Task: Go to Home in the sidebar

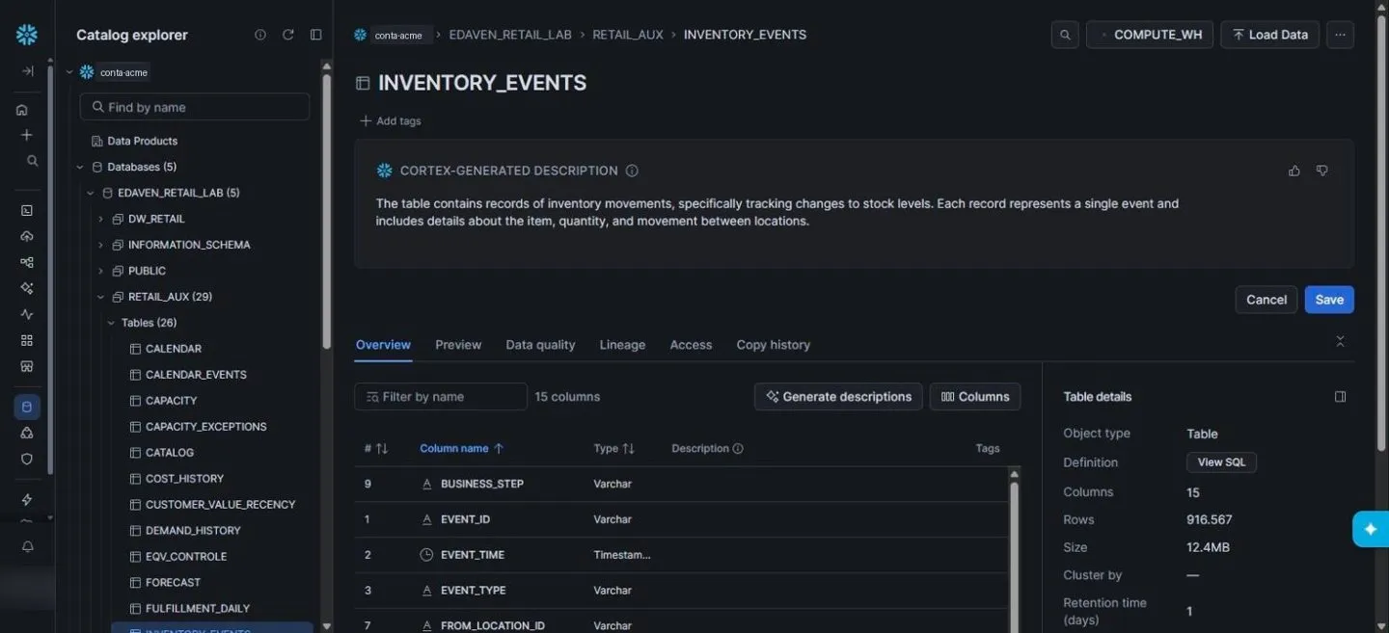Action: pos(22,110)
